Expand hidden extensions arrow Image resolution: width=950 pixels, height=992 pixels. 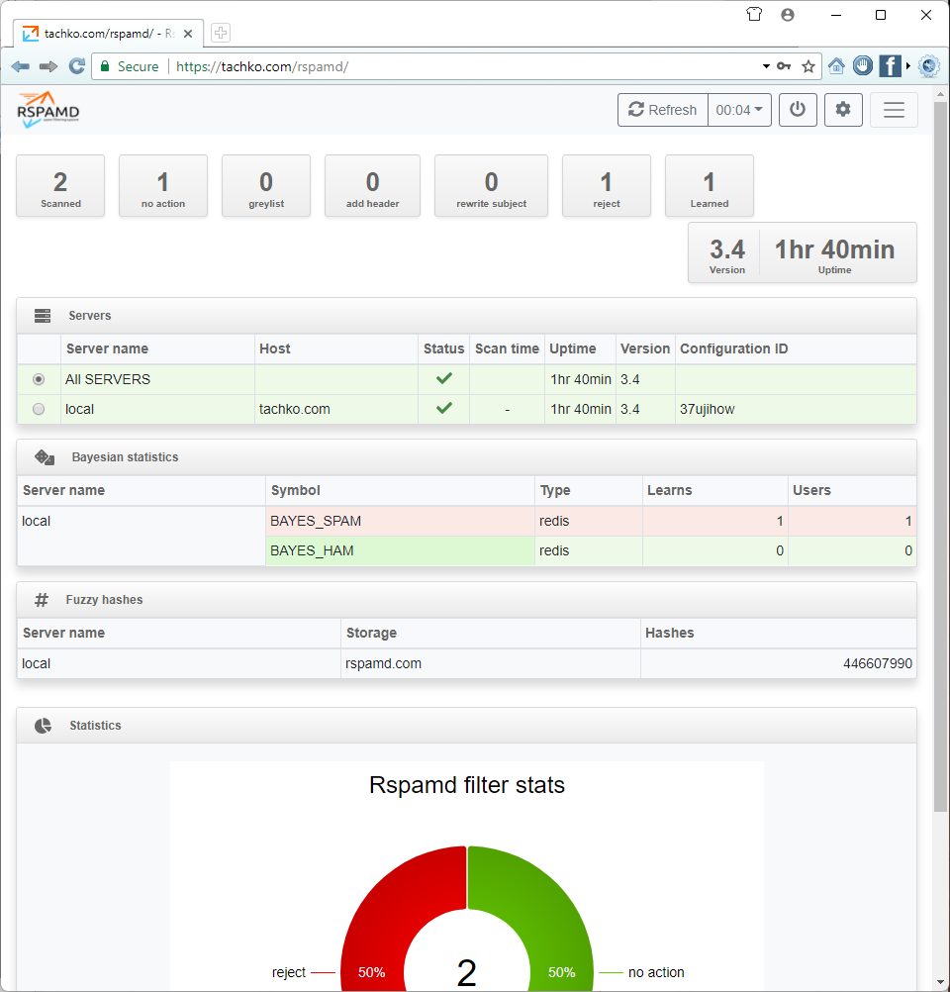click(908, 65)
